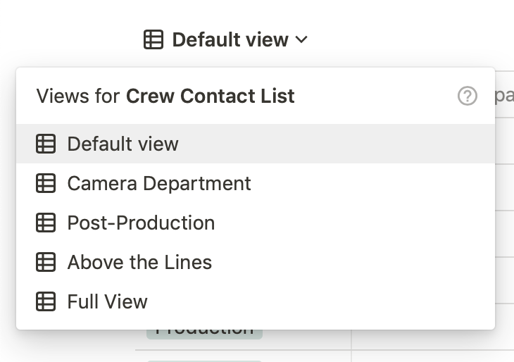The image size is (514, 362).
Task: Click the table icon beside the Default view header
Action: (x=153, y=39)
